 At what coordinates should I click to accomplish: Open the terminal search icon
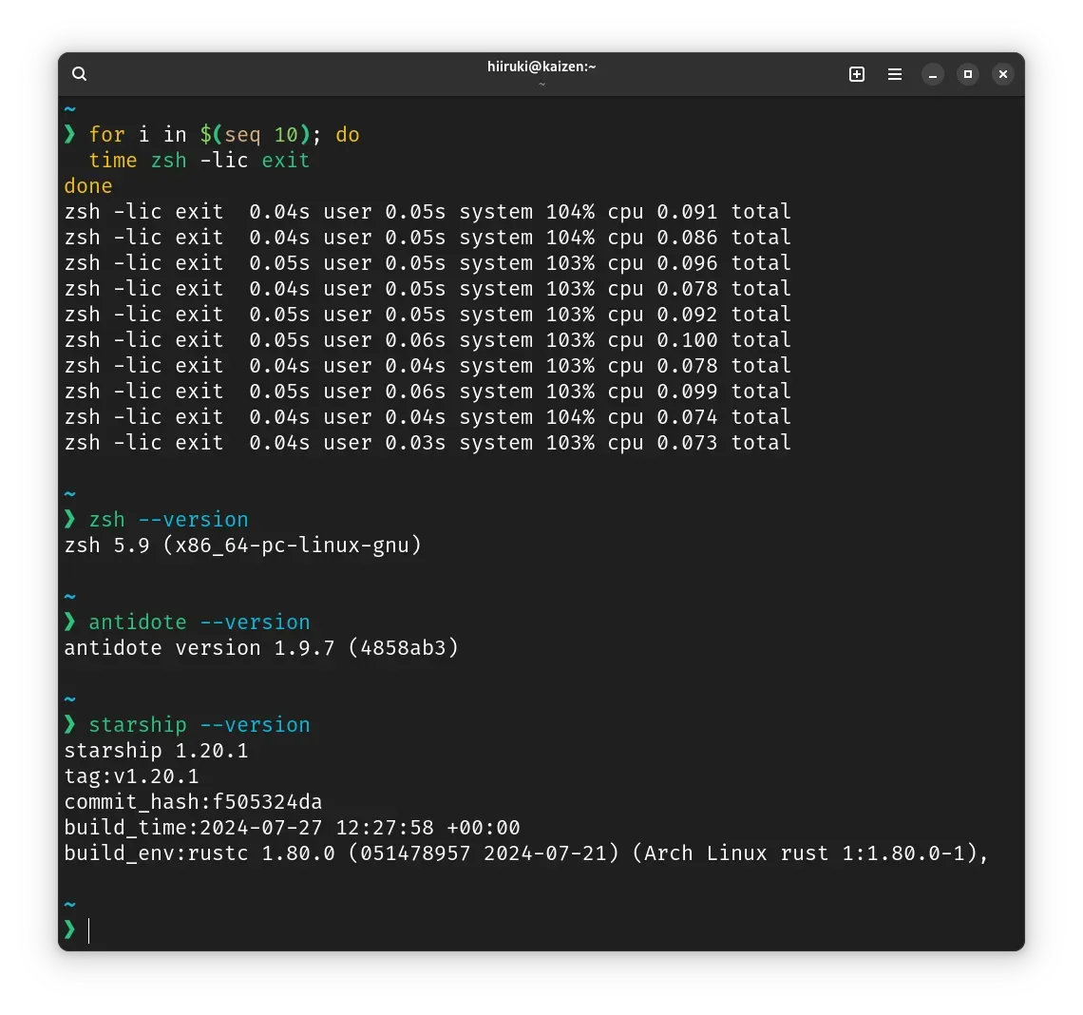tap(80, 74)
